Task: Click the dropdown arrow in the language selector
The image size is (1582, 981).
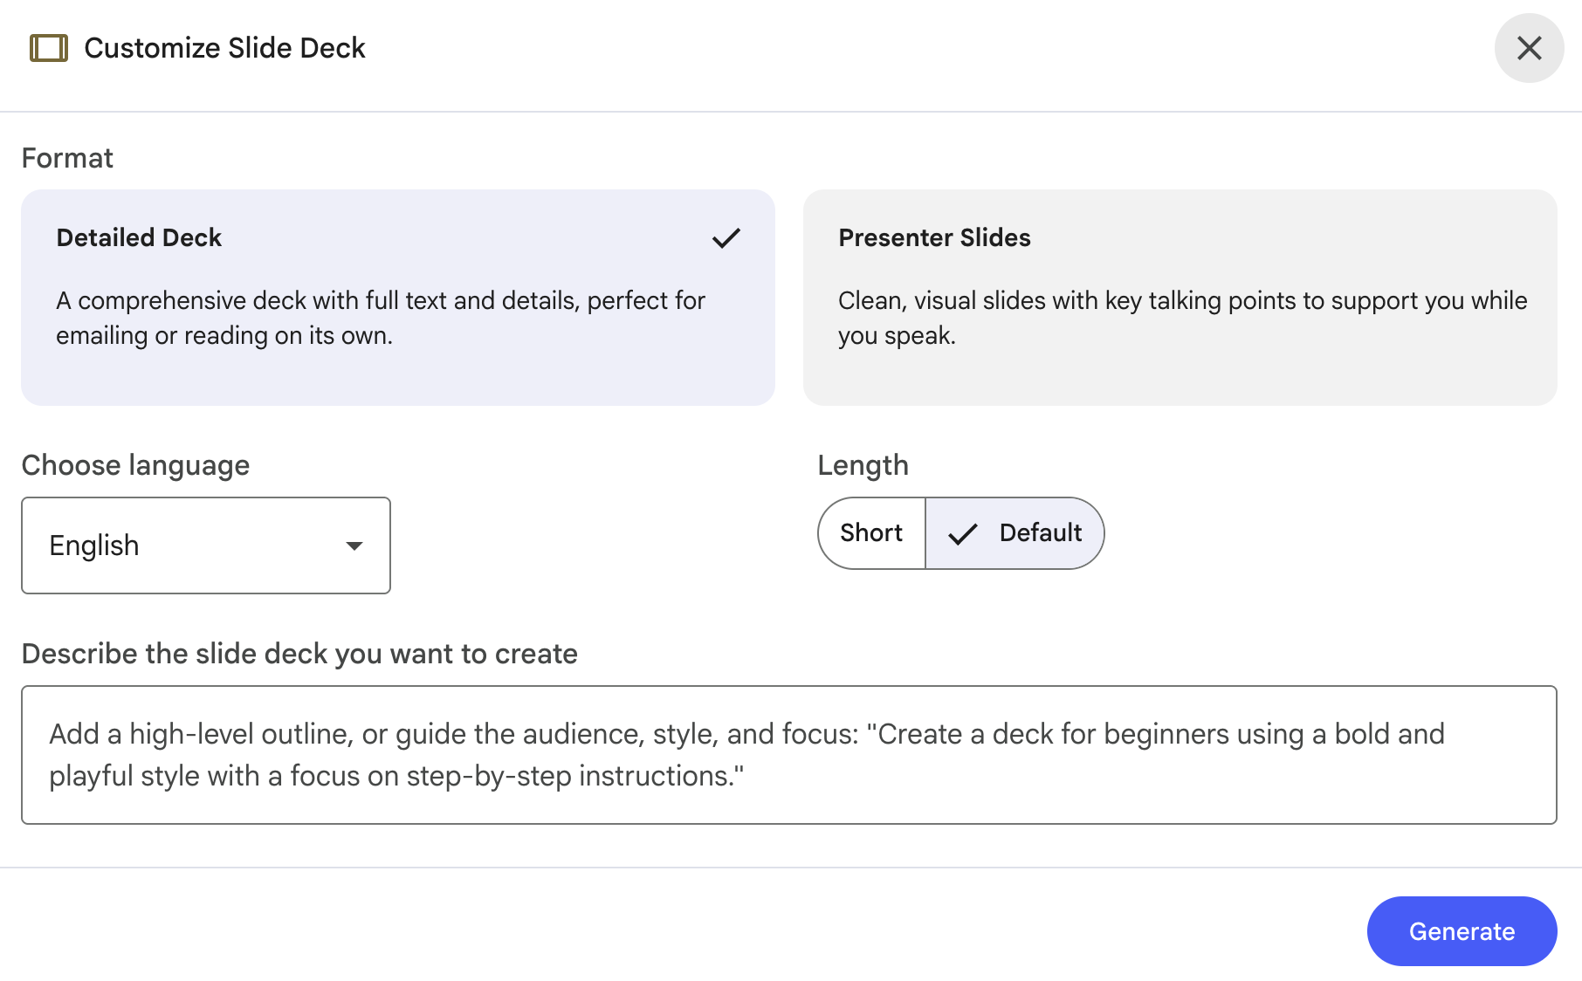Action: 354,545
